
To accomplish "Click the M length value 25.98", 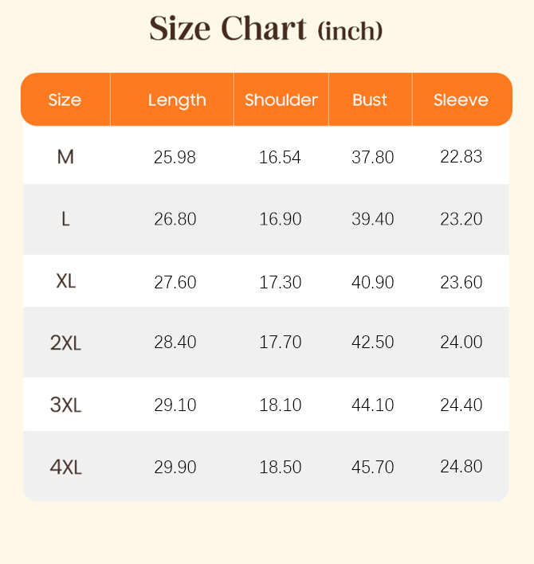I will [x=175, y=157].
